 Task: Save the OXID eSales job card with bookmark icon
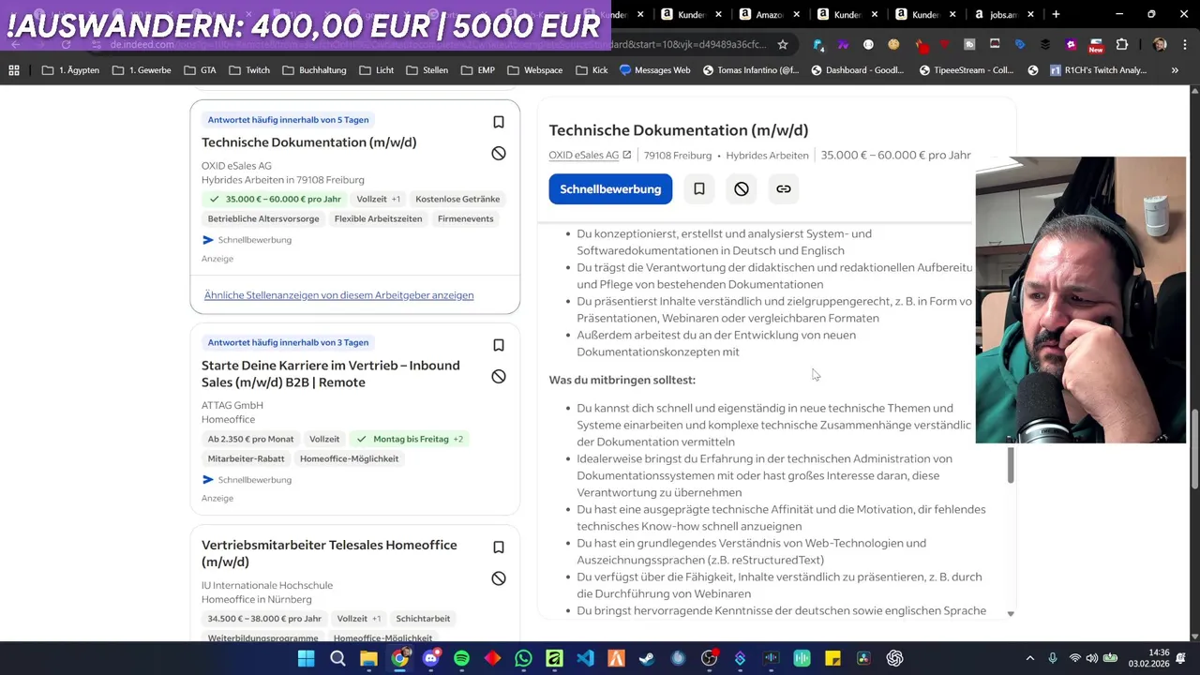[x=499, y=122]
